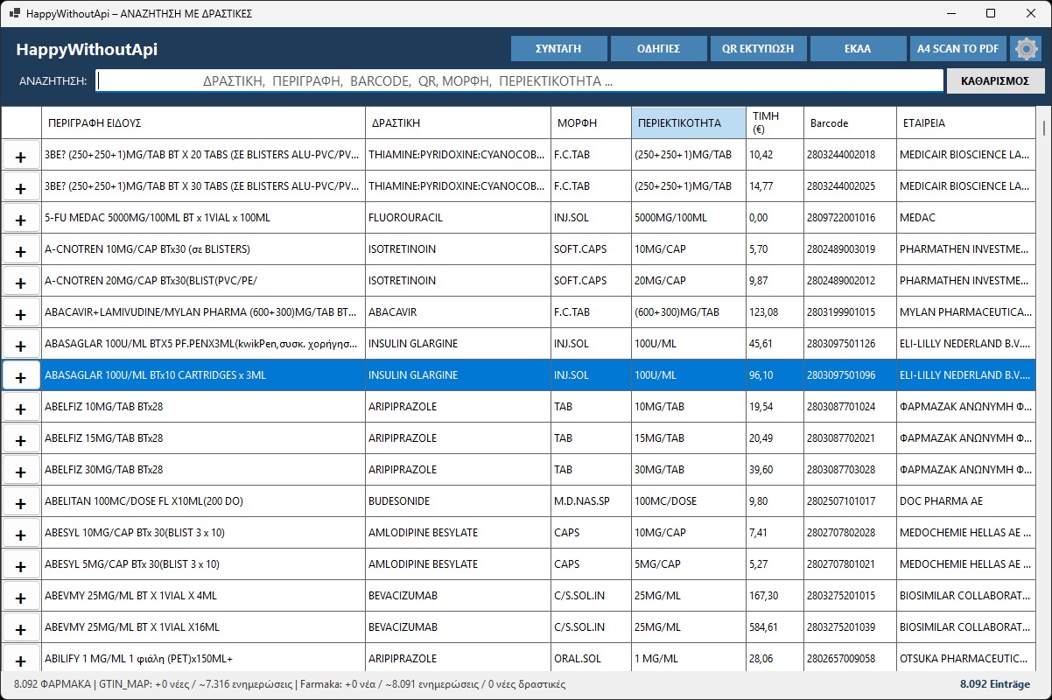Add ABESYL 5MG/CAP using plus icon

click(21, 564)
